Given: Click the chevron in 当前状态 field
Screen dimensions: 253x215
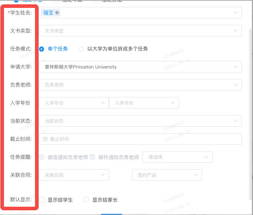Looking at the screenshot, I should (x=235, y=121).
